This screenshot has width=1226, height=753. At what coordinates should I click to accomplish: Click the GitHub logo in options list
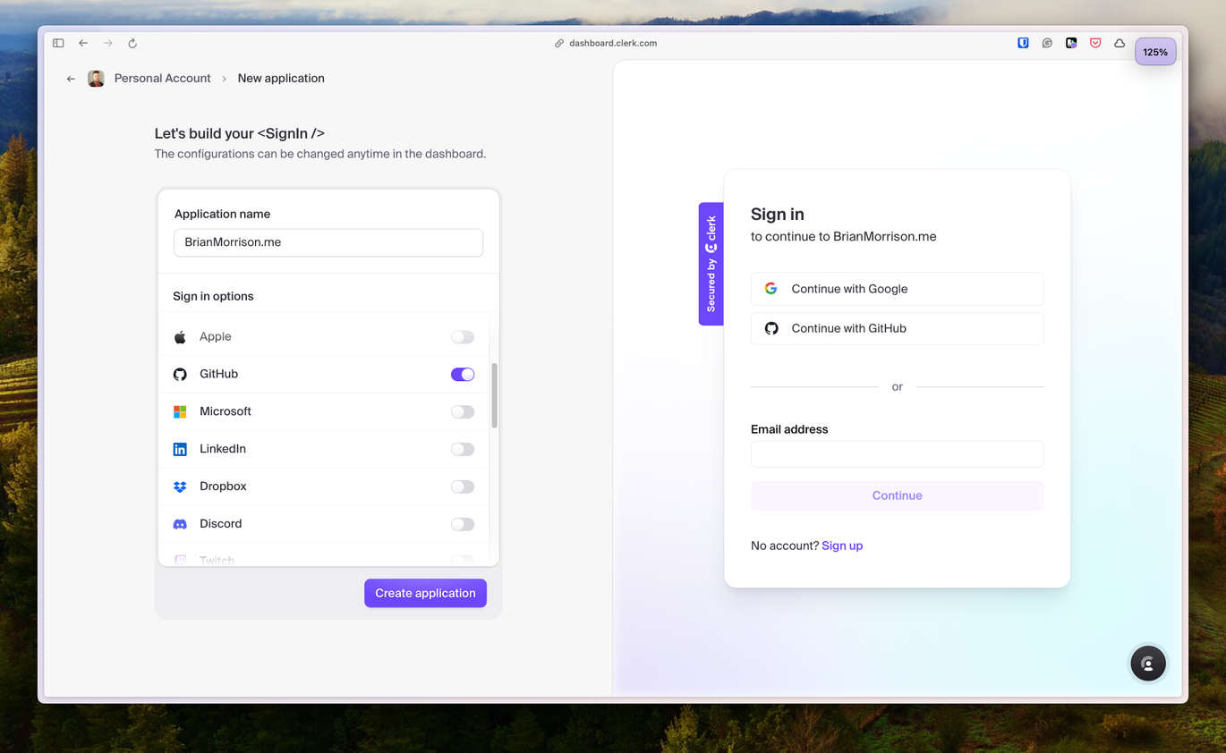180,375
